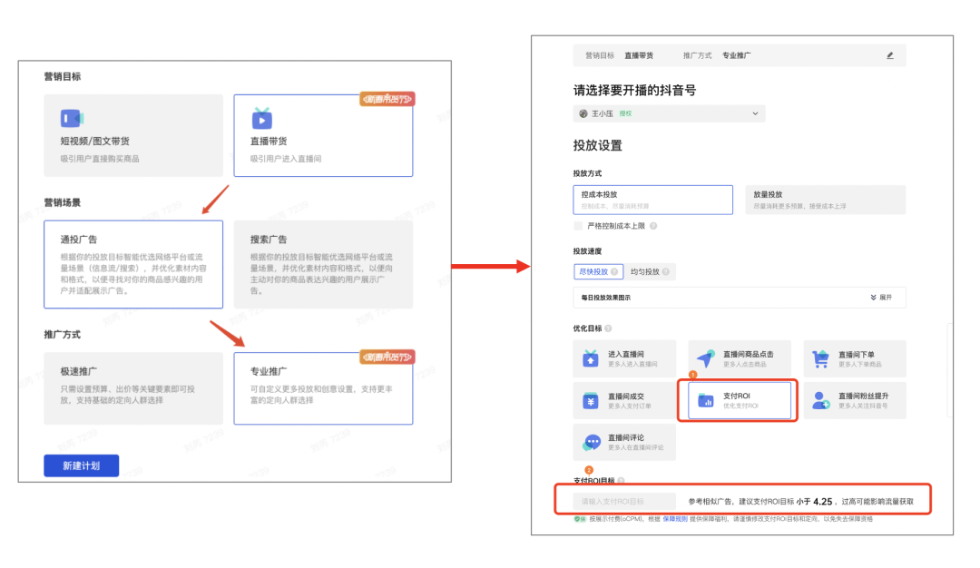Choose 直播间商品点击 optimization goal

point(740,358)
